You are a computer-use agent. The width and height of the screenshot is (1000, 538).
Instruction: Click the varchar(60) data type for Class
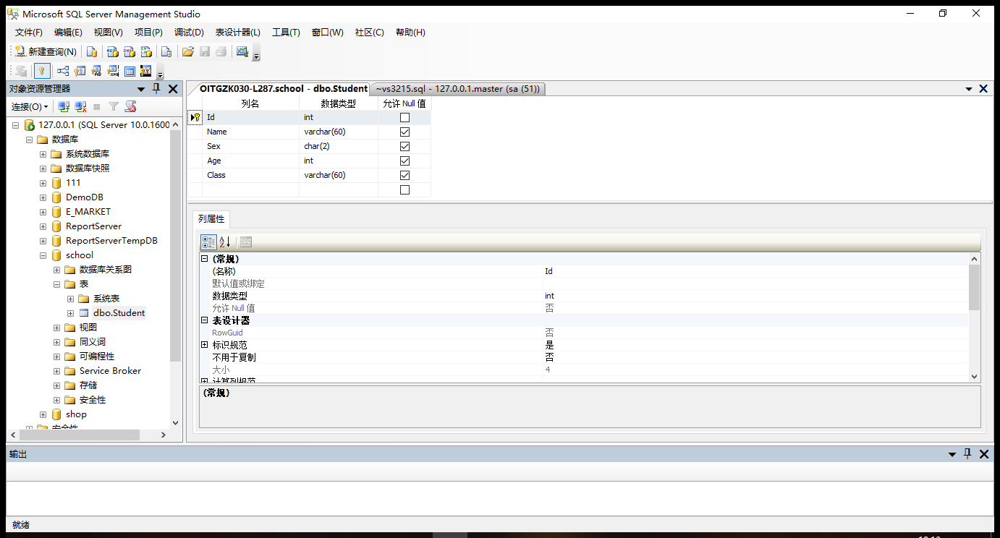pyautogui.click(x=339, y=175)
